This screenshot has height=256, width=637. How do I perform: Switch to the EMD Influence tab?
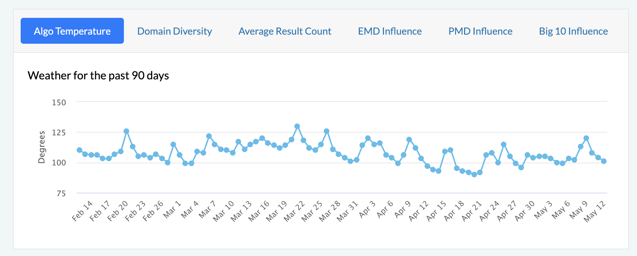pos(390,31)
